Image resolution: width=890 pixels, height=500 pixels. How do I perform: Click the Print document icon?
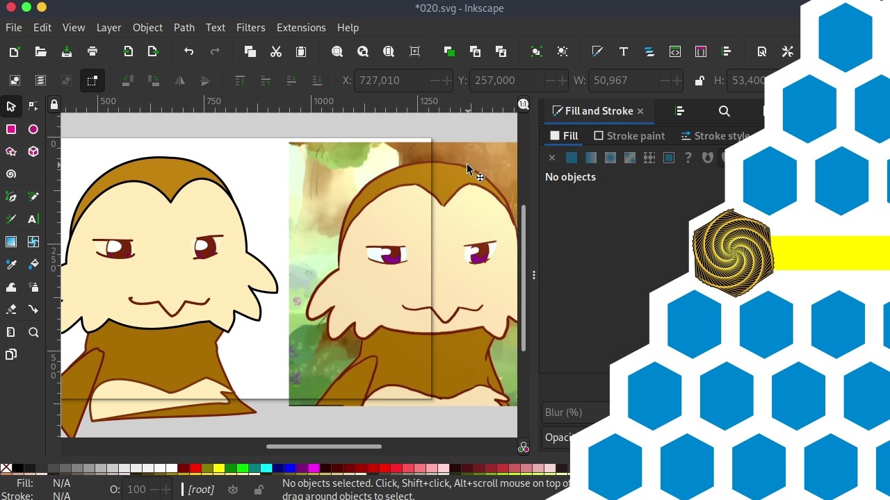(x=92, y=51)
